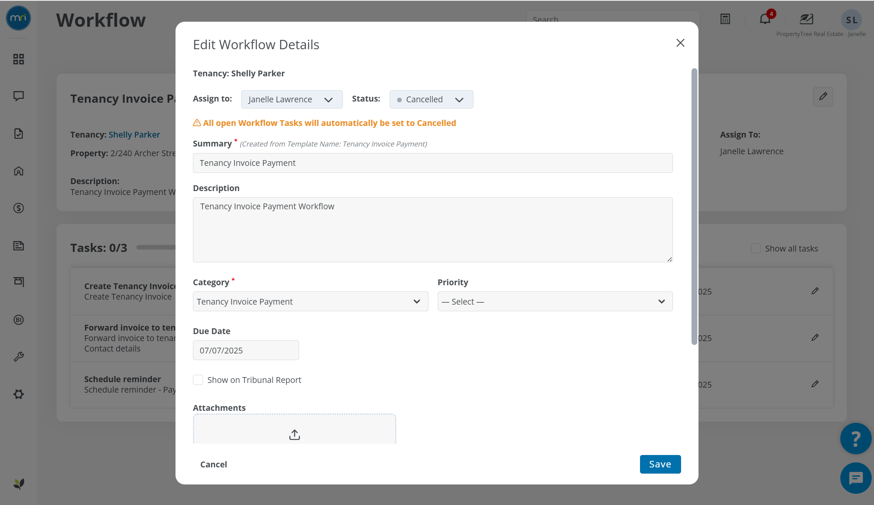Enable Show on Tribunal Report checkbox
Viewport: 874px width, 505px height.
[198, 380]
